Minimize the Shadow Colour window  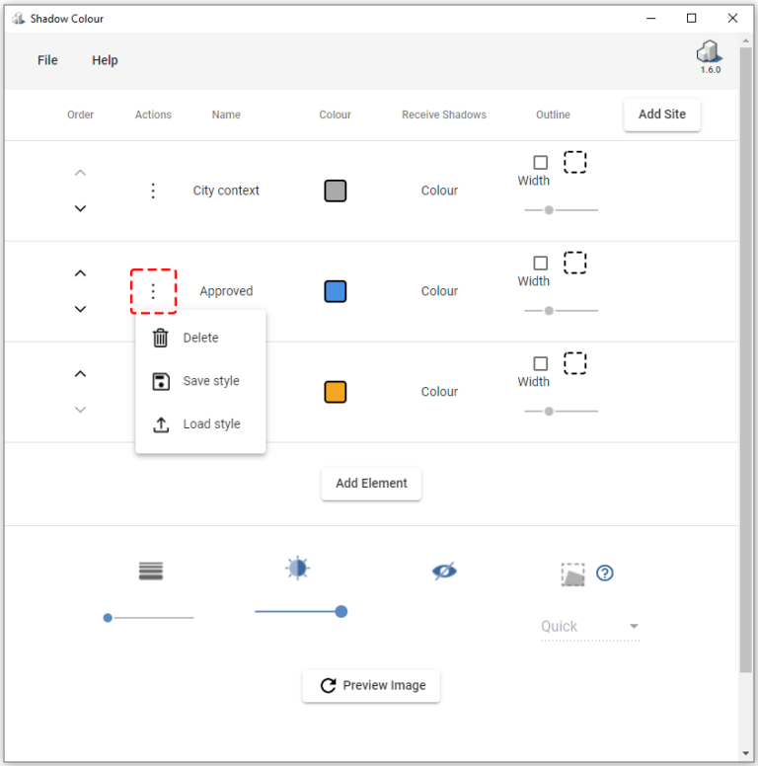click(651, 19)
